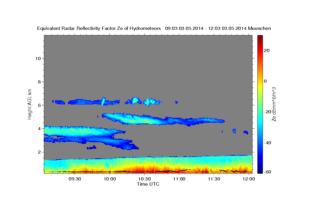Click the colorbar tick label -40
This screenshot has width=312, height=208.
tap(267, 143)
